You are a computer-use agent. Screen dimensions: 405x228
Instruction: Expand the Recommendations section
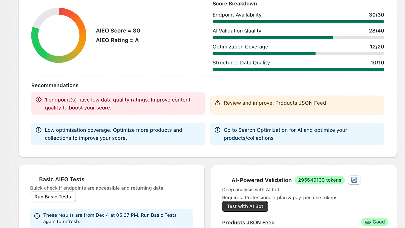pos(55,85)
